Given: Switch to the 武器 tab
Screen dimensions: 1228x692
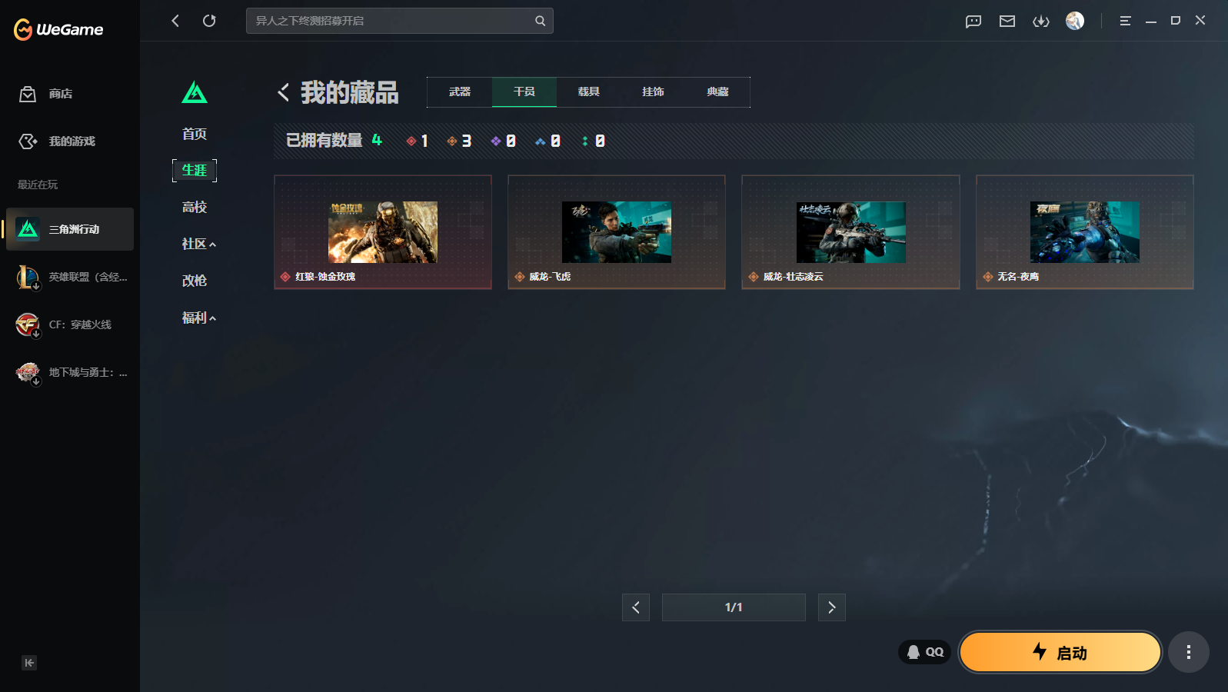Looking at the screenshot, I should click(460, 92).
